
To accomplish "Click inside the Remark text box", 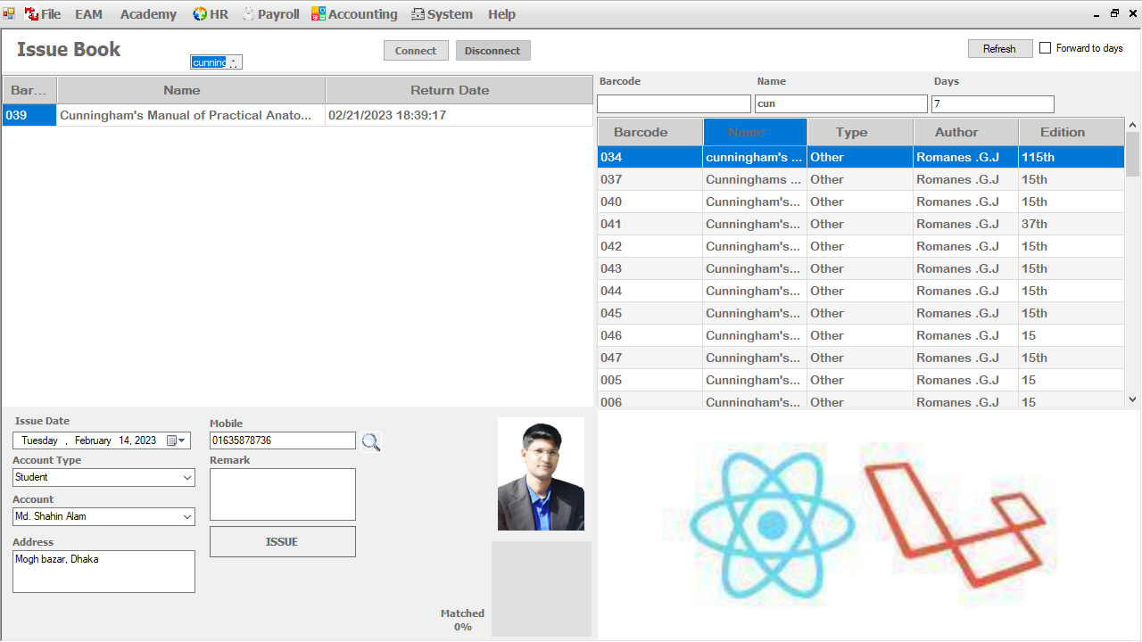I will coord(283,494).
